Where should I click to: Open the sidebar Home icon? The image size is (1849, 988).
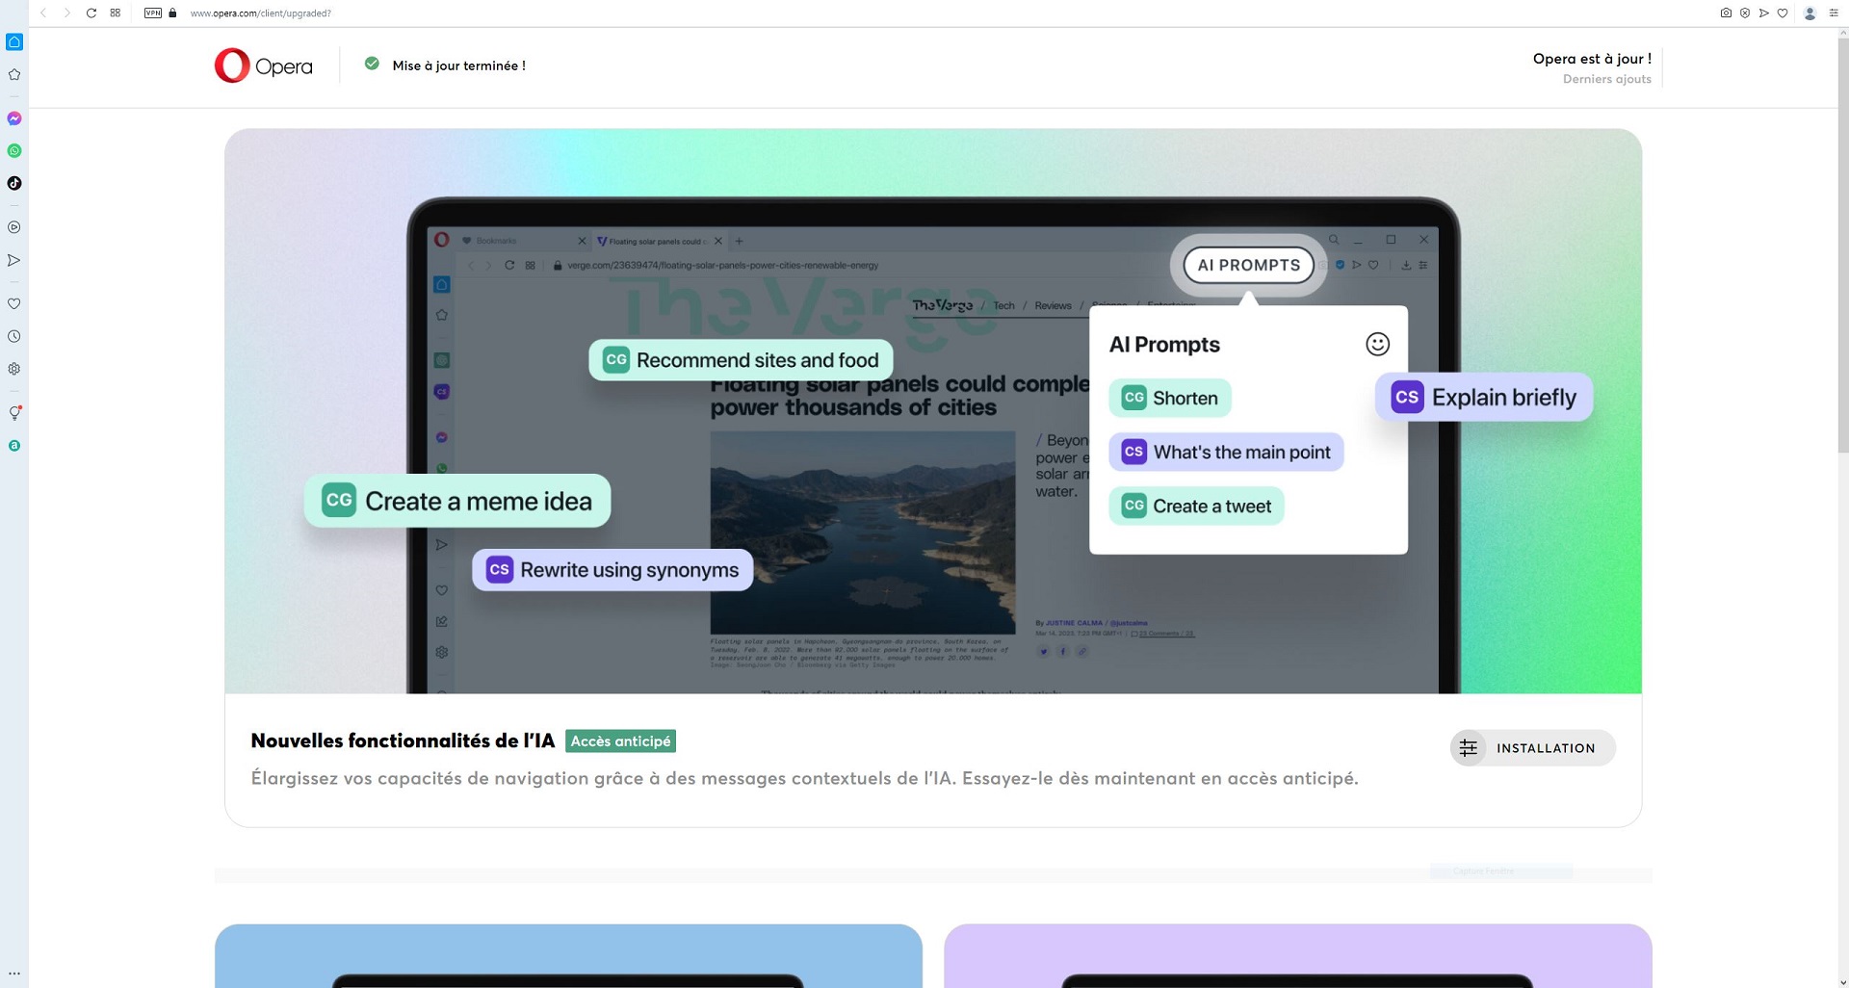[x=14, y=41]
